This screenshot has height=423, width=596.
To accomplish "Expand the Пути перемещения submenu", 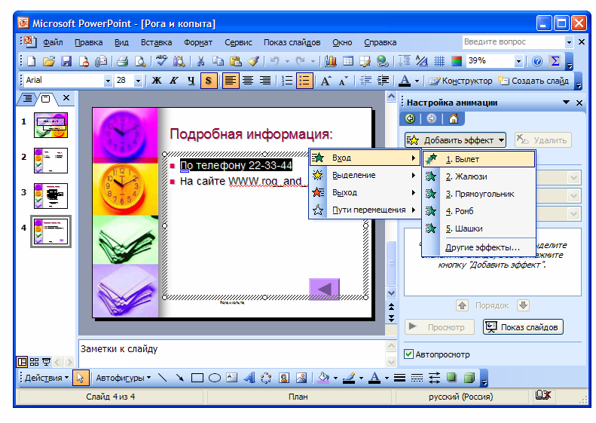I will click(365, 210).
